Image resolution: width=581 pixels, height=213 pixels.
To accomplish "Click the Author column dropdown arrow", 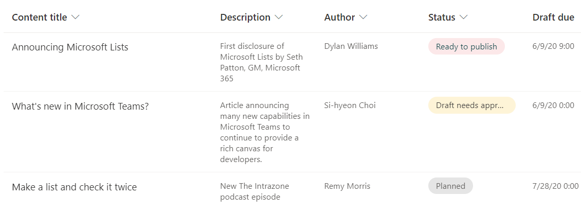I will tap(363, 17).
